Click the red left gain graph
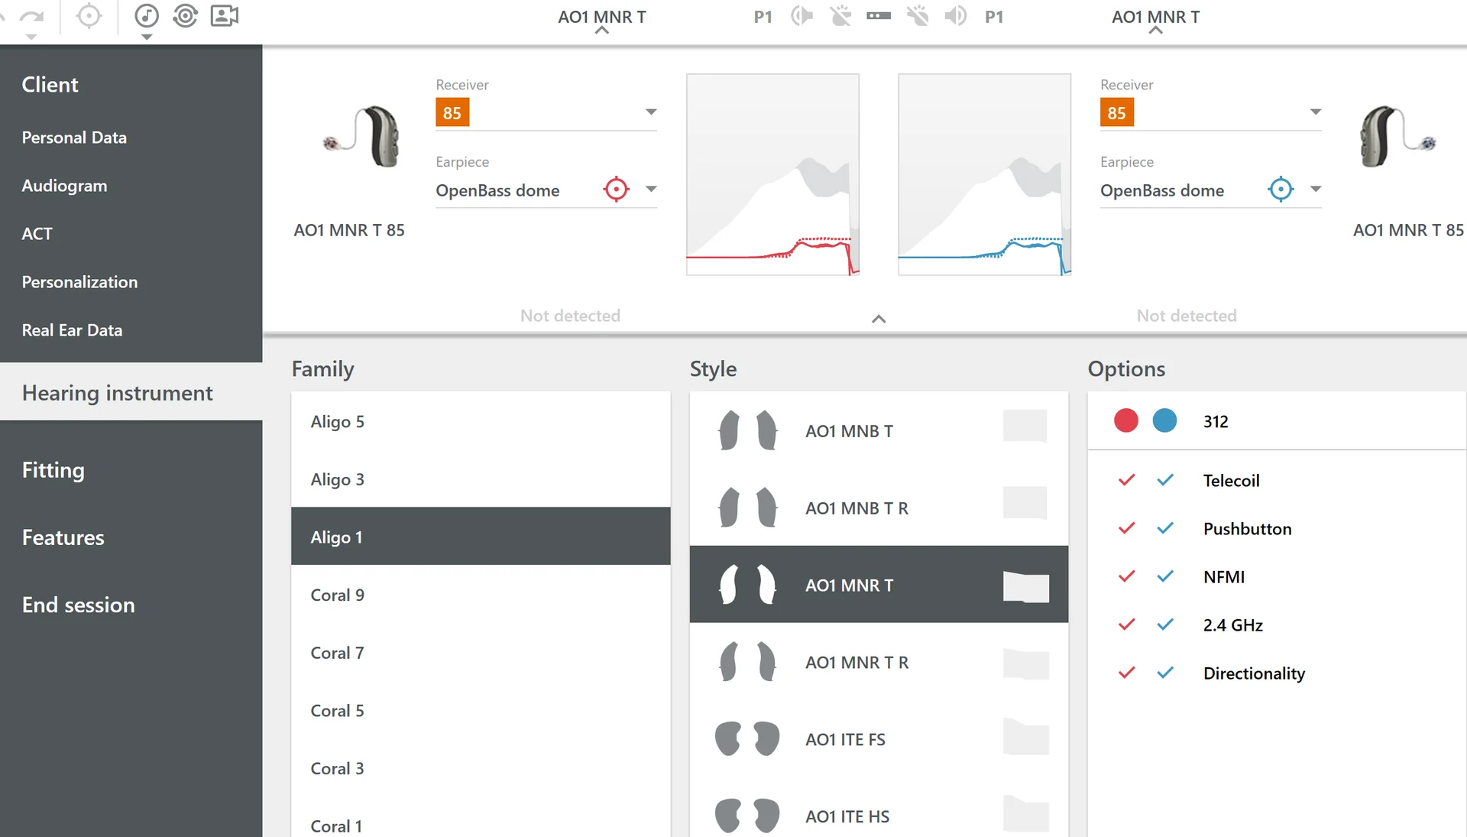This screenshot has height=837, width=1467. click(772, 174)
